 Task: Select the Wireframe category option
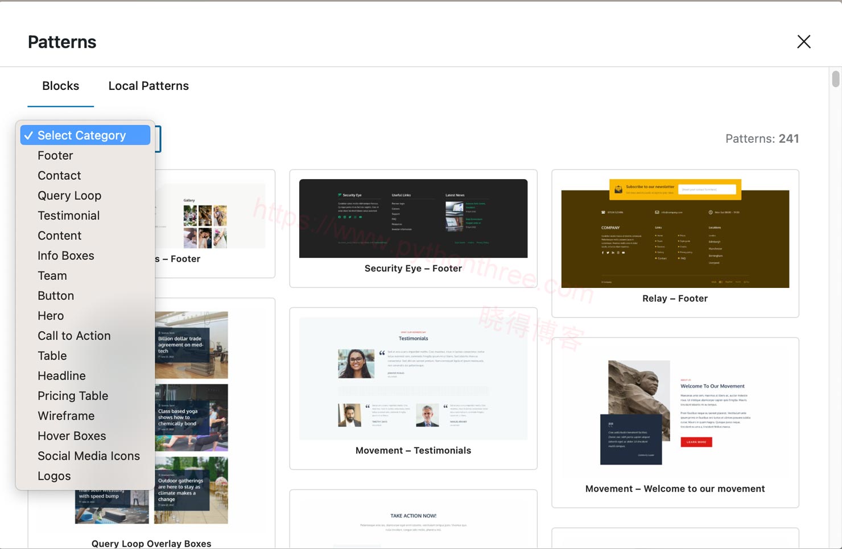pyautogui.click(x=66, y=416)
